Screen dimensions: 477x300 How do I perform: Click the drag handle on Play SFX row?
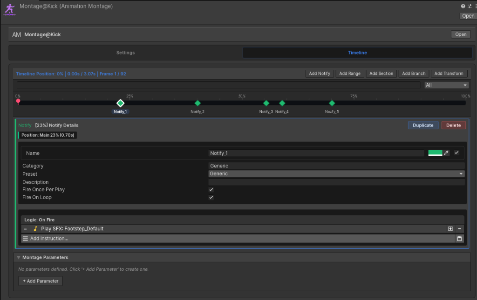click(25, 229)
